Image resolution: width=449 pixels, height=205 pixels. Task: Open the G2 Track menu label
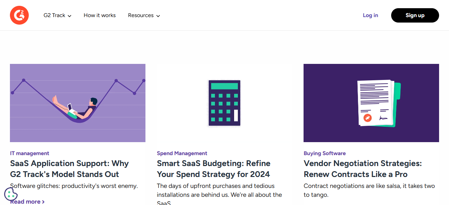point(54,15)
